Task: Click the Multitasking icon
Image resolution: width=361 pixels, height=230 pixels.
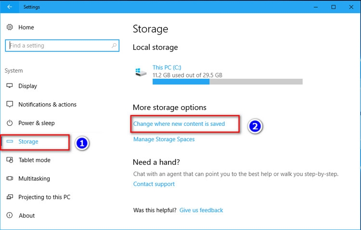Action: tap(10, 178)
